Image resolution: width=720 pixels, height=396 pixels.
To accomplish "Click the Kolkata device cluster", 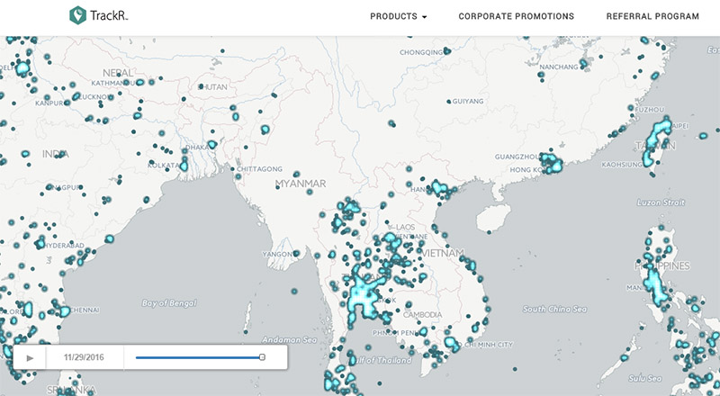I will coord(184,165).
